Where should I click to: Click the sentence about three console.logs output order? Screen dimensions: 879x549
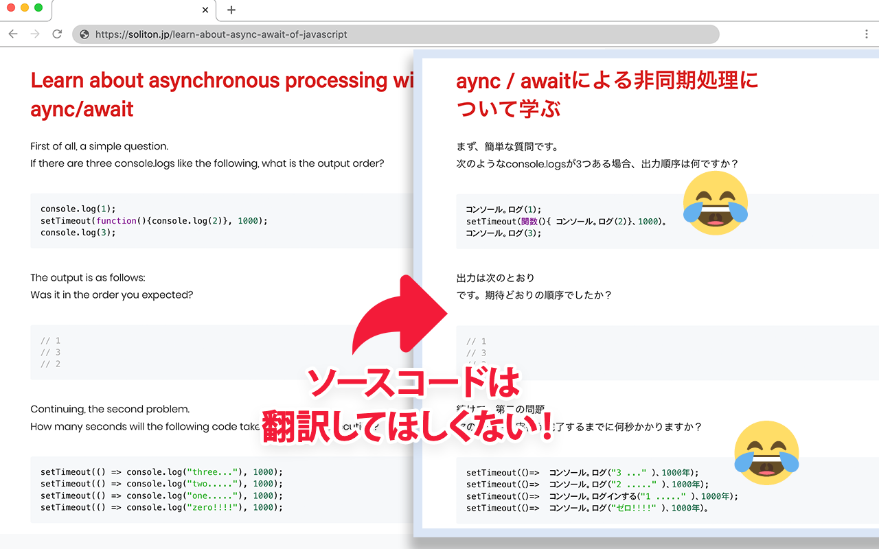point(207,163)
